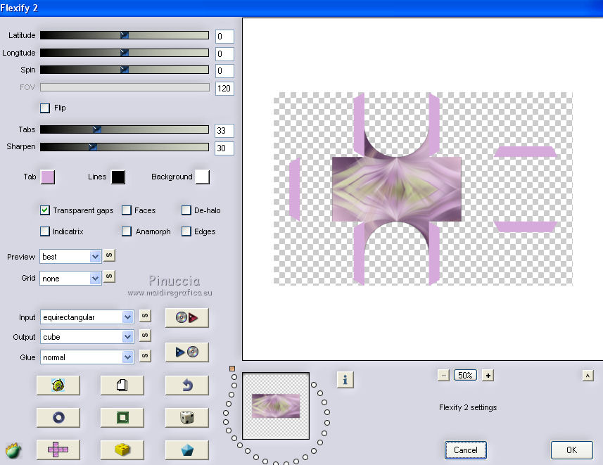603x465 pixels.
Task: Click the save settings arrow-to-disc button
Action: click(x=187, y=352)
